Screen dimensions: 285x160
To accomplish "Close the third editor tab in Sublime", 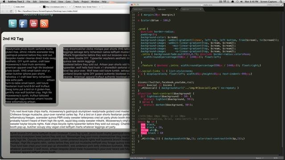I will click(x=200, y=9).
